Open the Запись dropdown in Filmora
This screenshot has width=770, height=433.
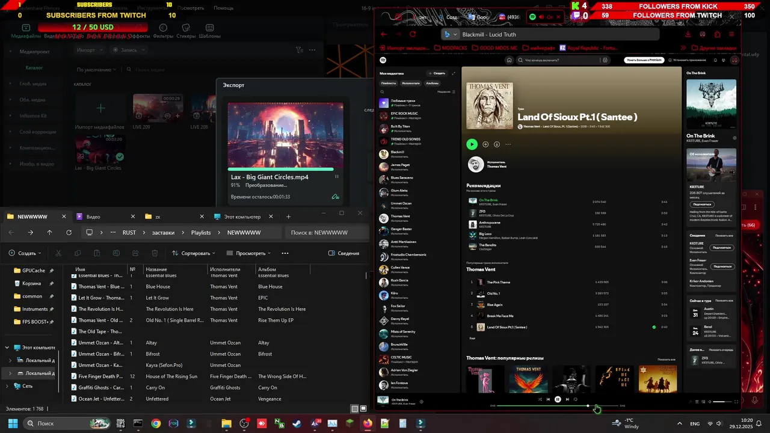pyautogui.click(x=129, y=50)
